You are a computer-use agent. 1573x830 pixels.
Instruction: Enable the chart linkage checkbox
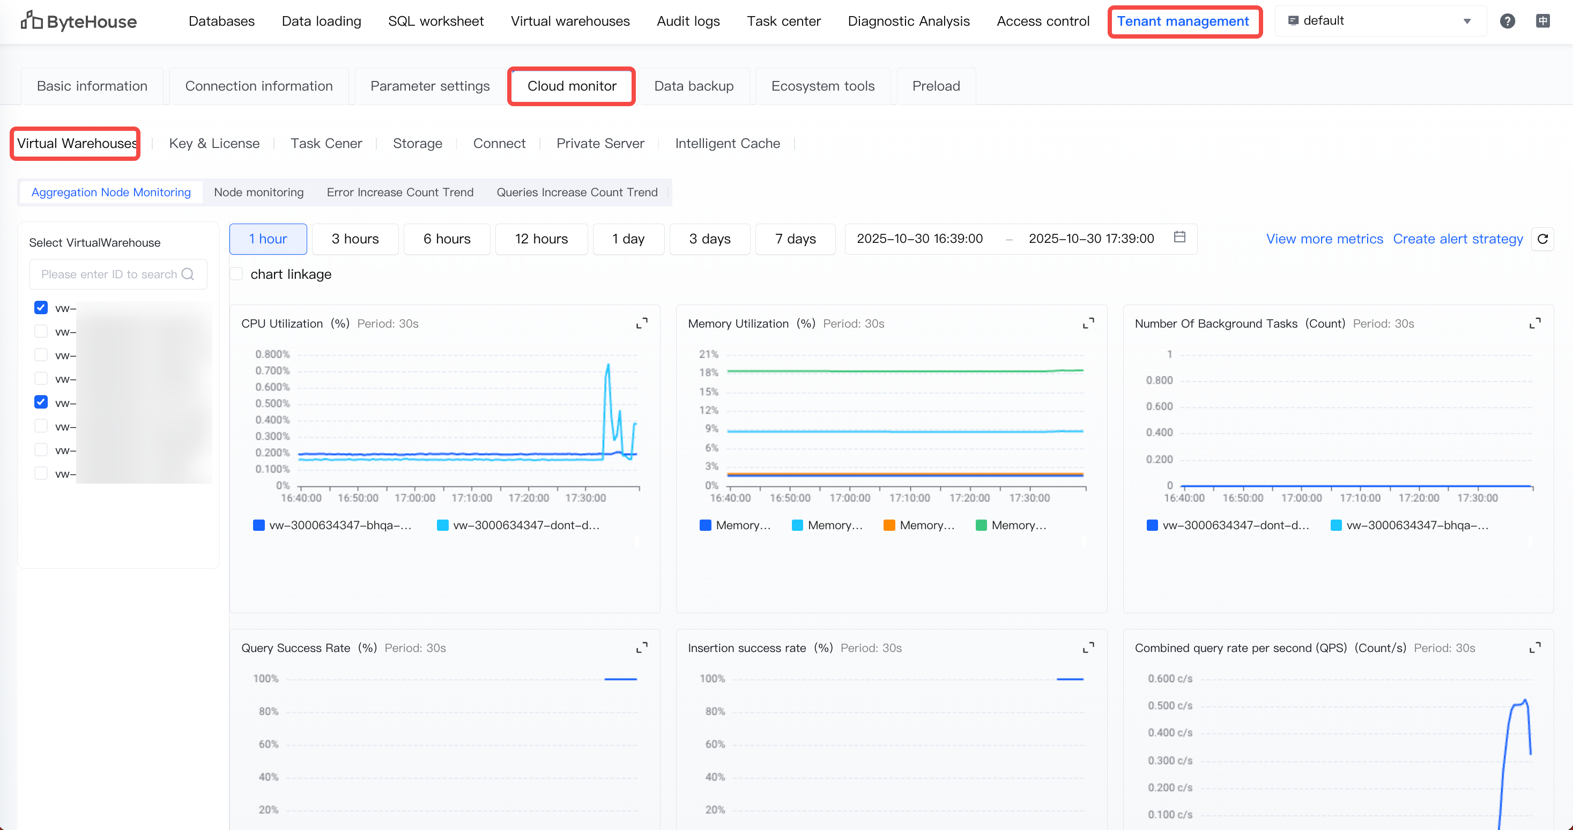[x=237, y=274]
